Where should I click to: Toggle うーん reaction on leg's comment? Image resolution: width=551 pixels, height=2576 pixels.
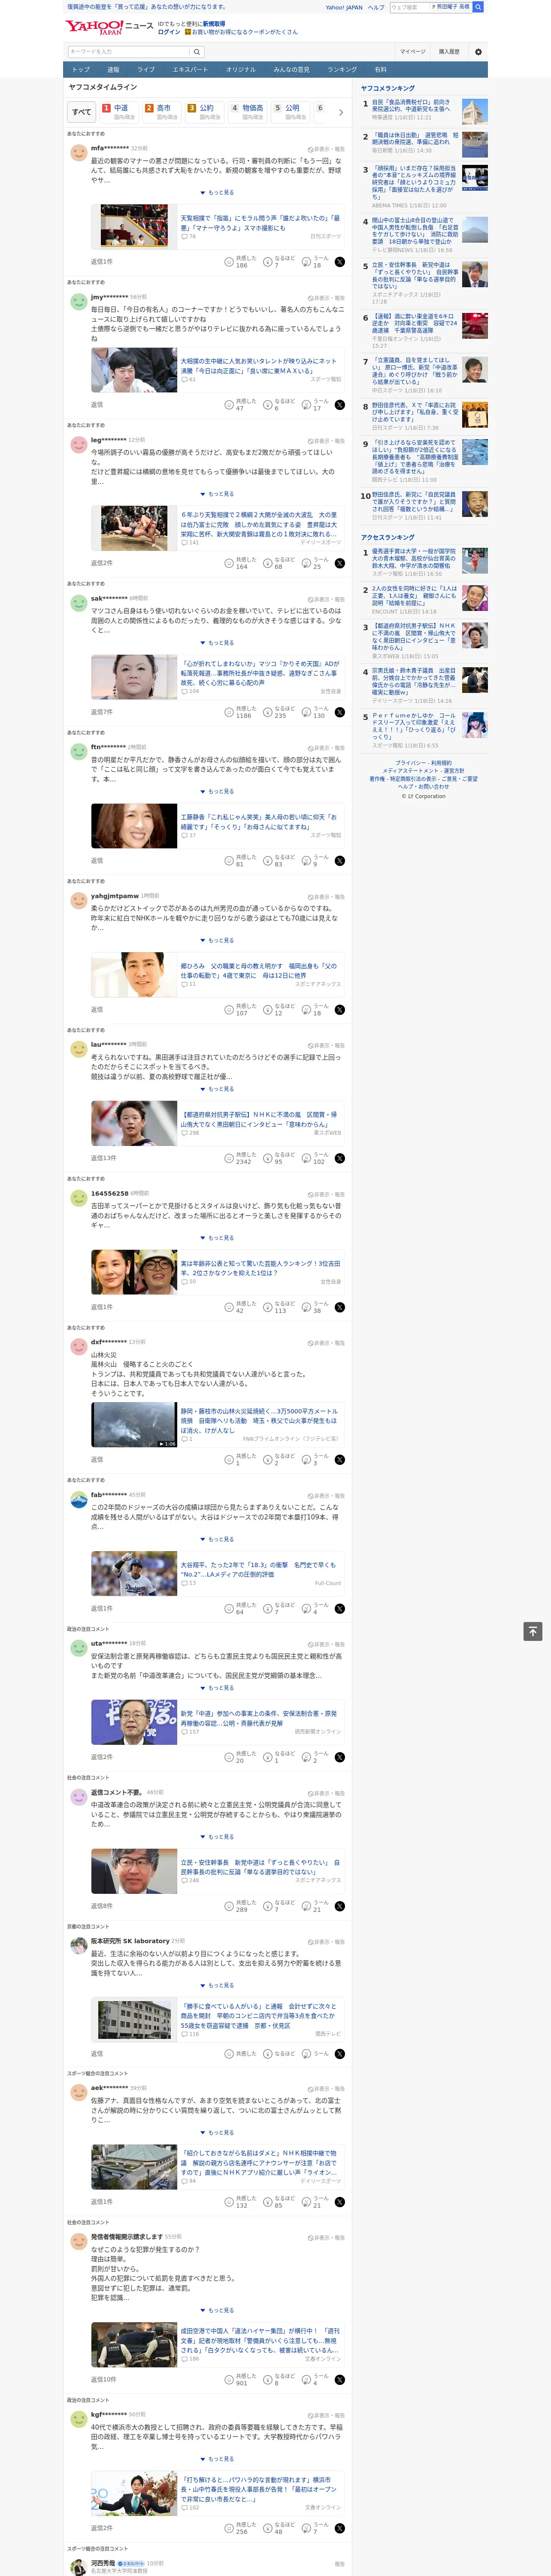316,563
